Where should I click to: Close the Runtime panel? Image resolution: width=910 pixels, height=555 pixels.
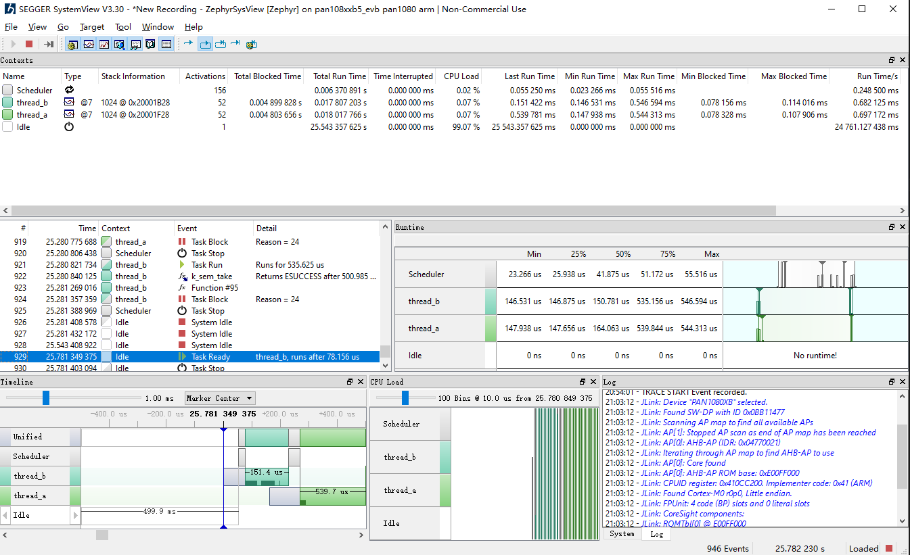tap(903, 227)
